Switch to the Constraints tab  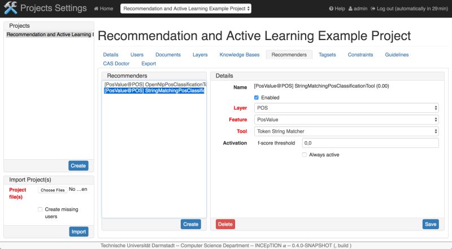(x=360, y=55)
